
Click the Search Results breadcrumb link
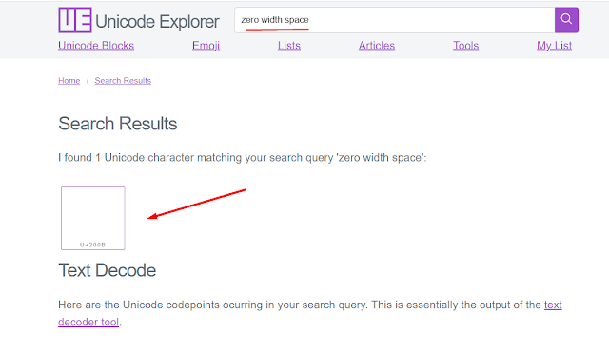tap(123, 81)
